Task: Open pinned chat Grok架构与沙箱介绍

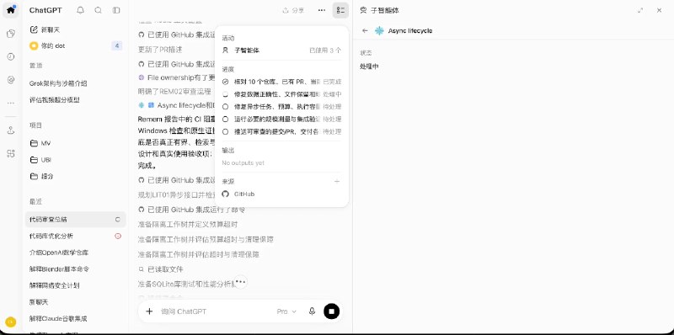Action: 75,83
